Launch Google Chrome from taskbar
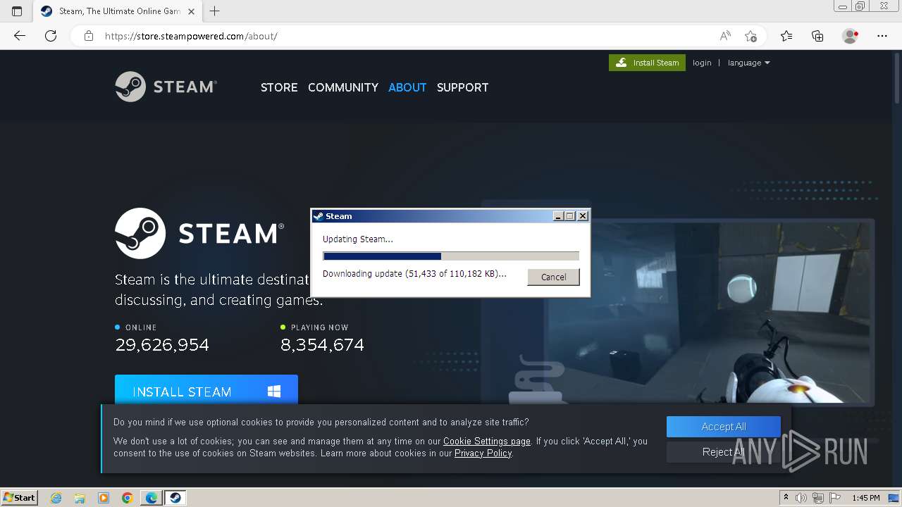 click(x=128, y=498)
